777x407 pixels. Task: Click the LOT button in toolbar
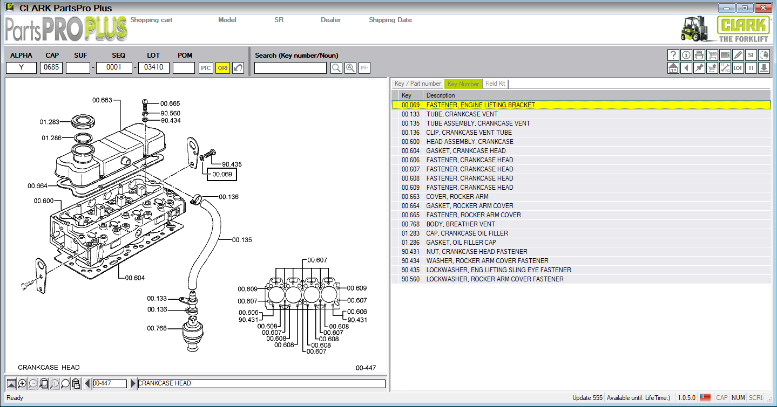coord(738,68)
